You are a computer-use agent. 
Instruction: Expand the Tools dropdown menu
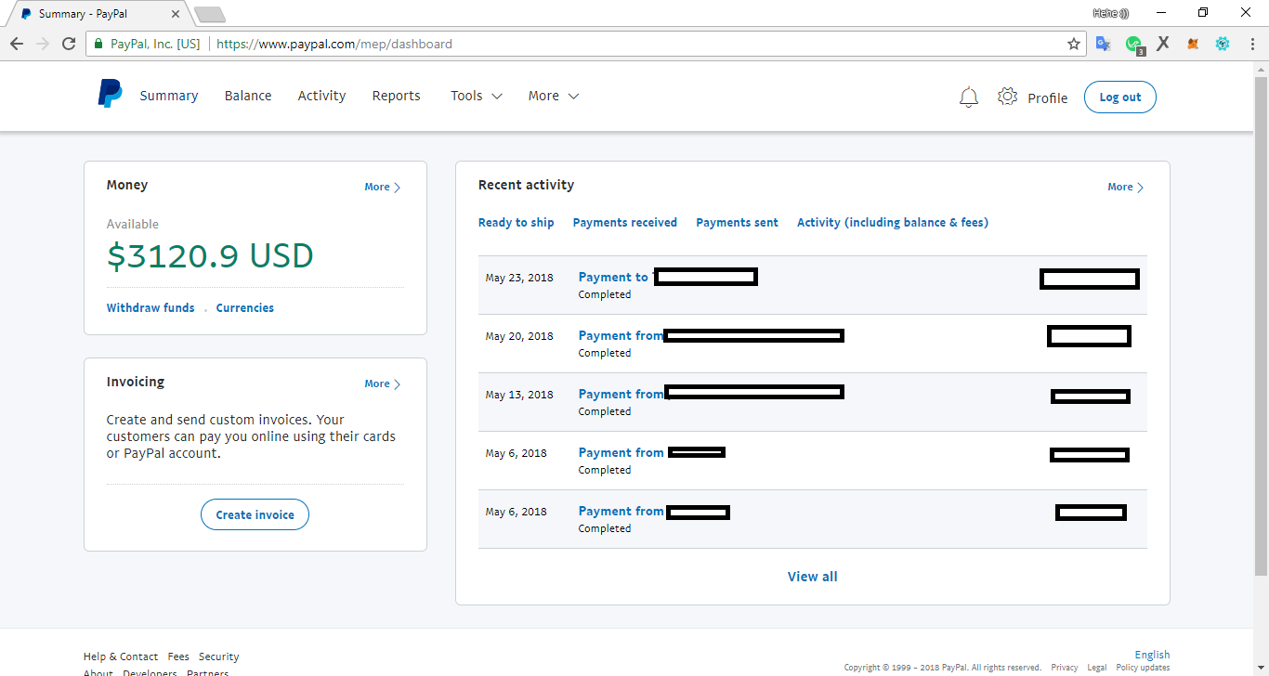(x=477, y=96)
